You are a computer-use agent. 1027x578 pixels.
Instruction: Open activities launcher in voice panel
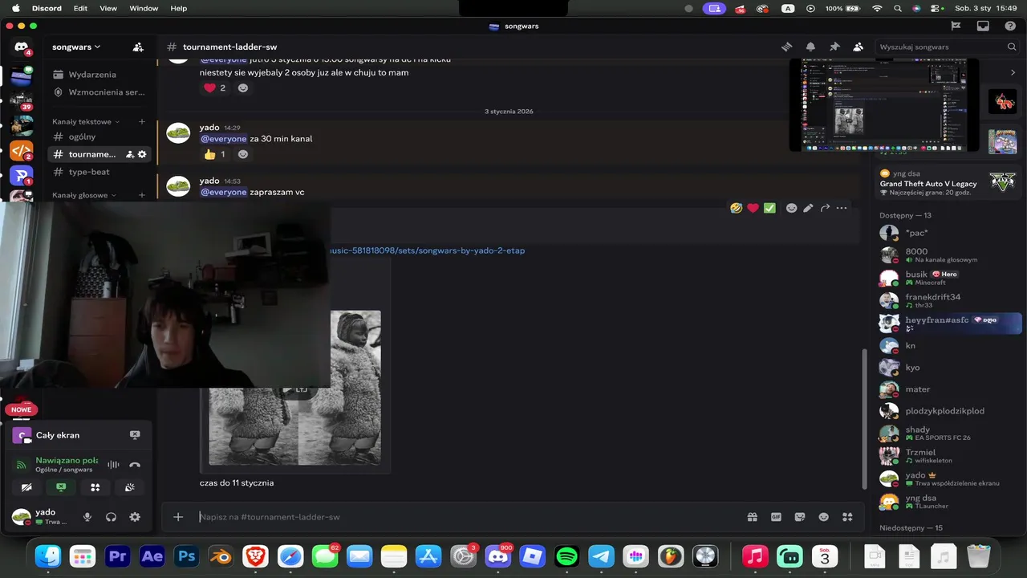tap(95, 487)
